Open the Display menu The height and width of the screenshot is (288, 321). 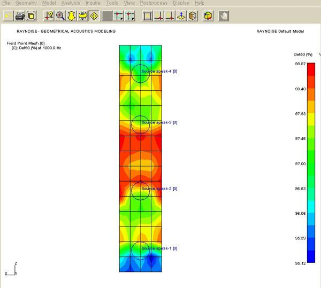(181, 3)
